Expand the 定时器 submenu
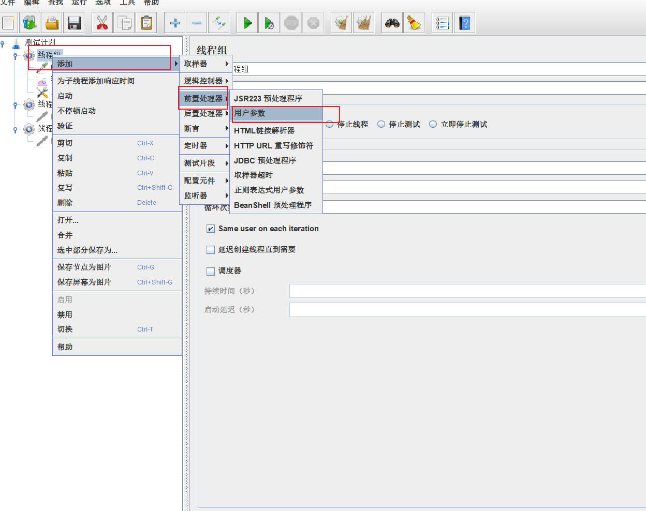 coord(205,145)
